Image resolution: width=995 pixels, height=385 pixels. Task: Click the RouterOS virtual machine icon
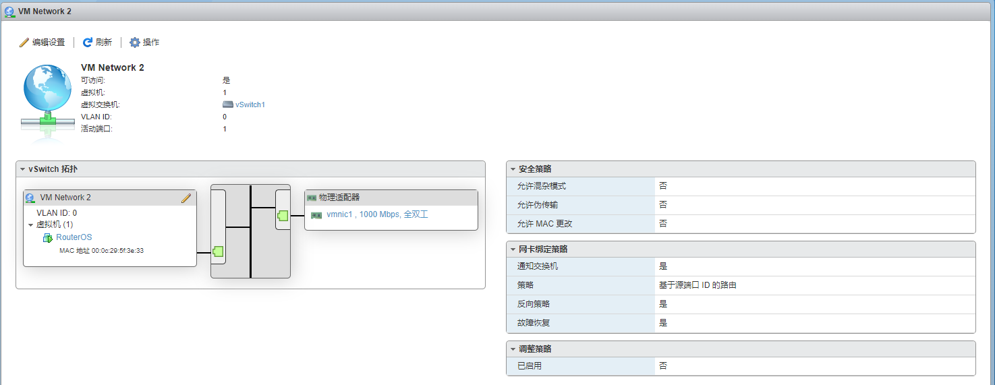(48, 238)
